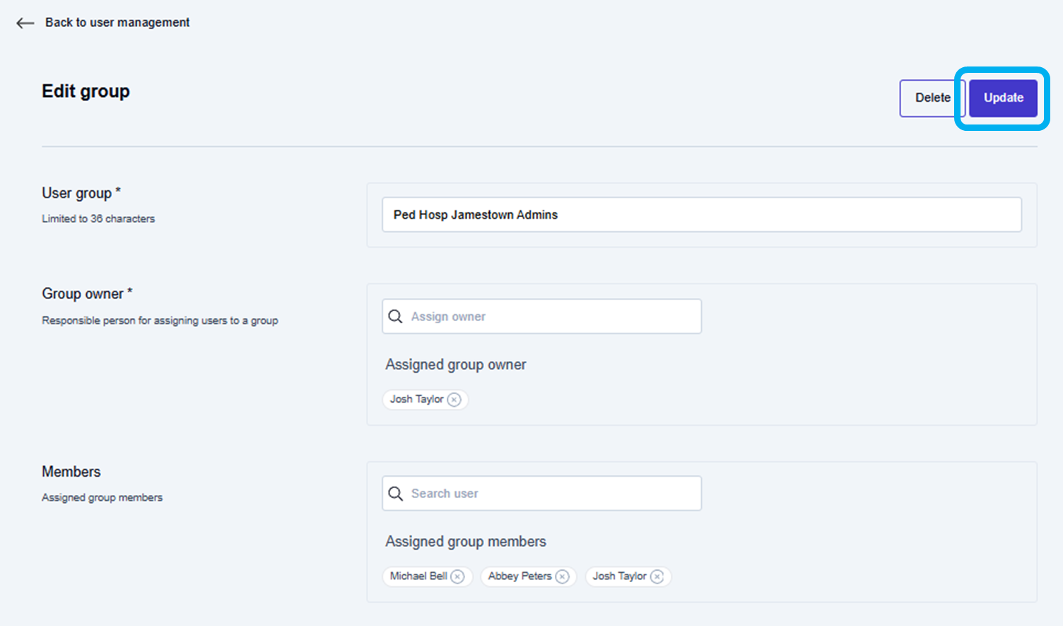Remove Abbey Peters from group members
1063x626 pixels.
[x=563, y=576]
